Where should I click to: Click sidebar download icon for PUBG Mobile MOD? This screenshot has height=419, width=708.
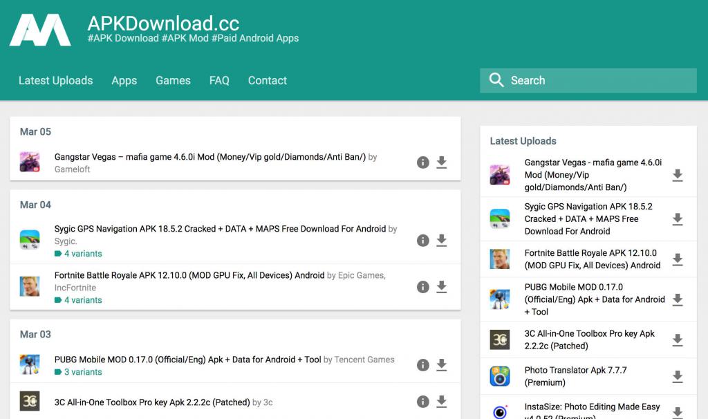[x=678, y=299]
